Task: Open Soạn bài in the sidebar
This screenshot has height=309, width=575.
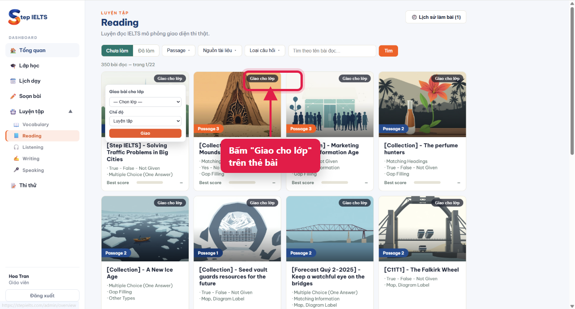Action: point(42,96)
